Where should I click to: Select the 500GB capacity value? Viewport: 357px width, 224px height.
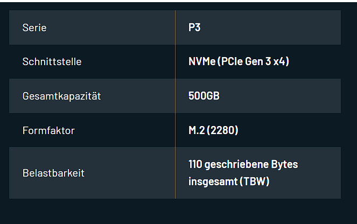pyautogui.click(x=204, y=96)
